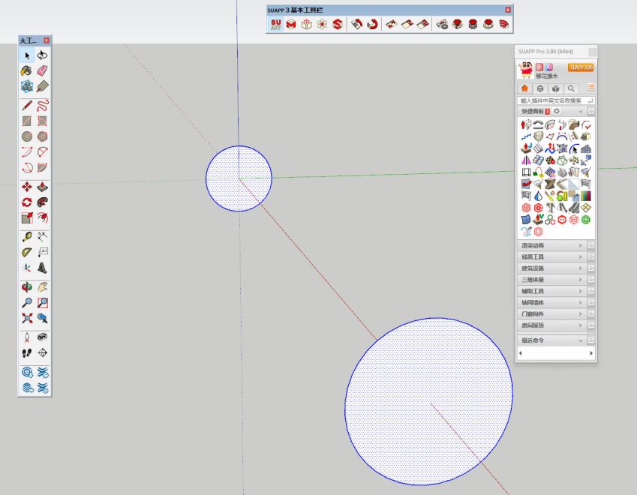This screenshot has height=495, width=637.
Task: Select the Walk footprints tool
Action: pyautogui.click(x=27, y=353)
